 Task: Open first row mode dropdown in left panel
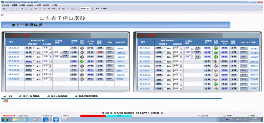(x=47, y=48)
